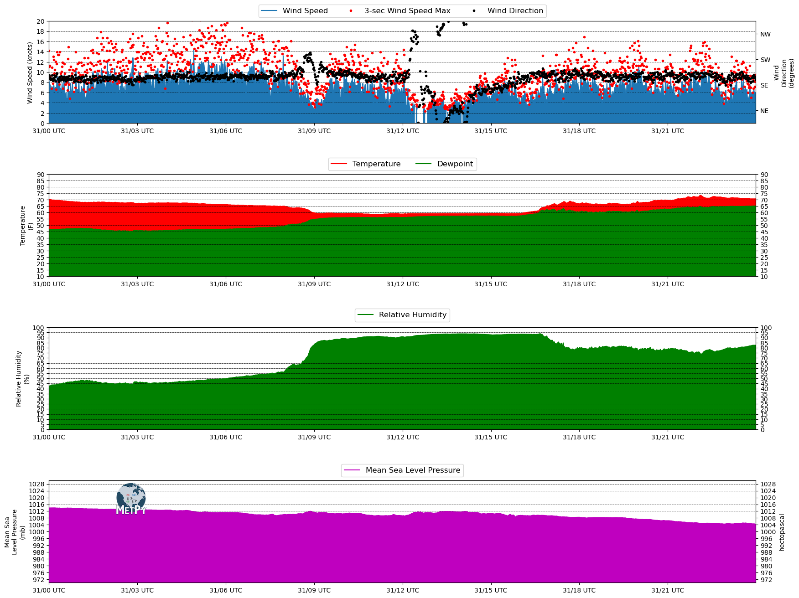
Task: Click the MetPy globe logo
Action: [x=131, y=499]
